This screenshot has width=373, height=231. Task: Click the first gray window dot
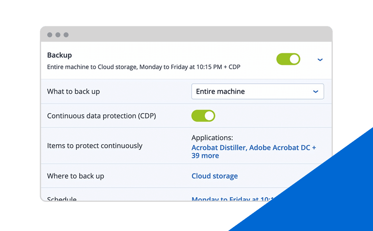point(50,35)
